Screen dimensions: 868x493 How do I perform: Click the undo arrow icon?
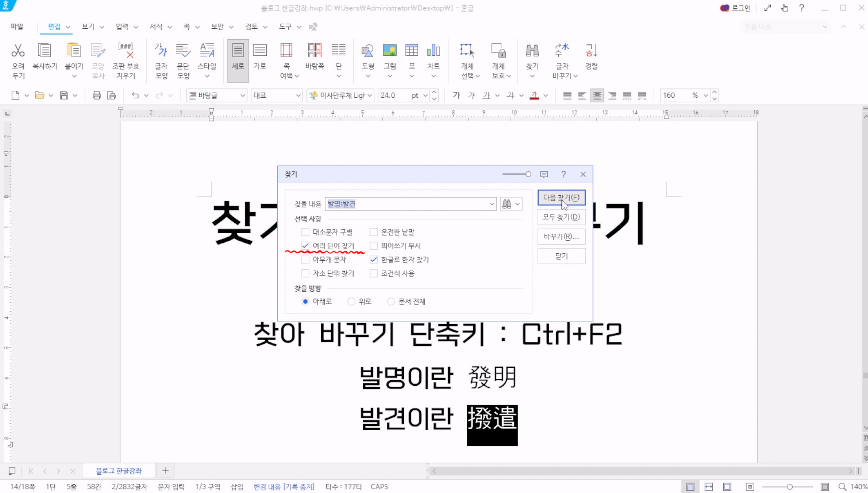[x=135, y=95]
